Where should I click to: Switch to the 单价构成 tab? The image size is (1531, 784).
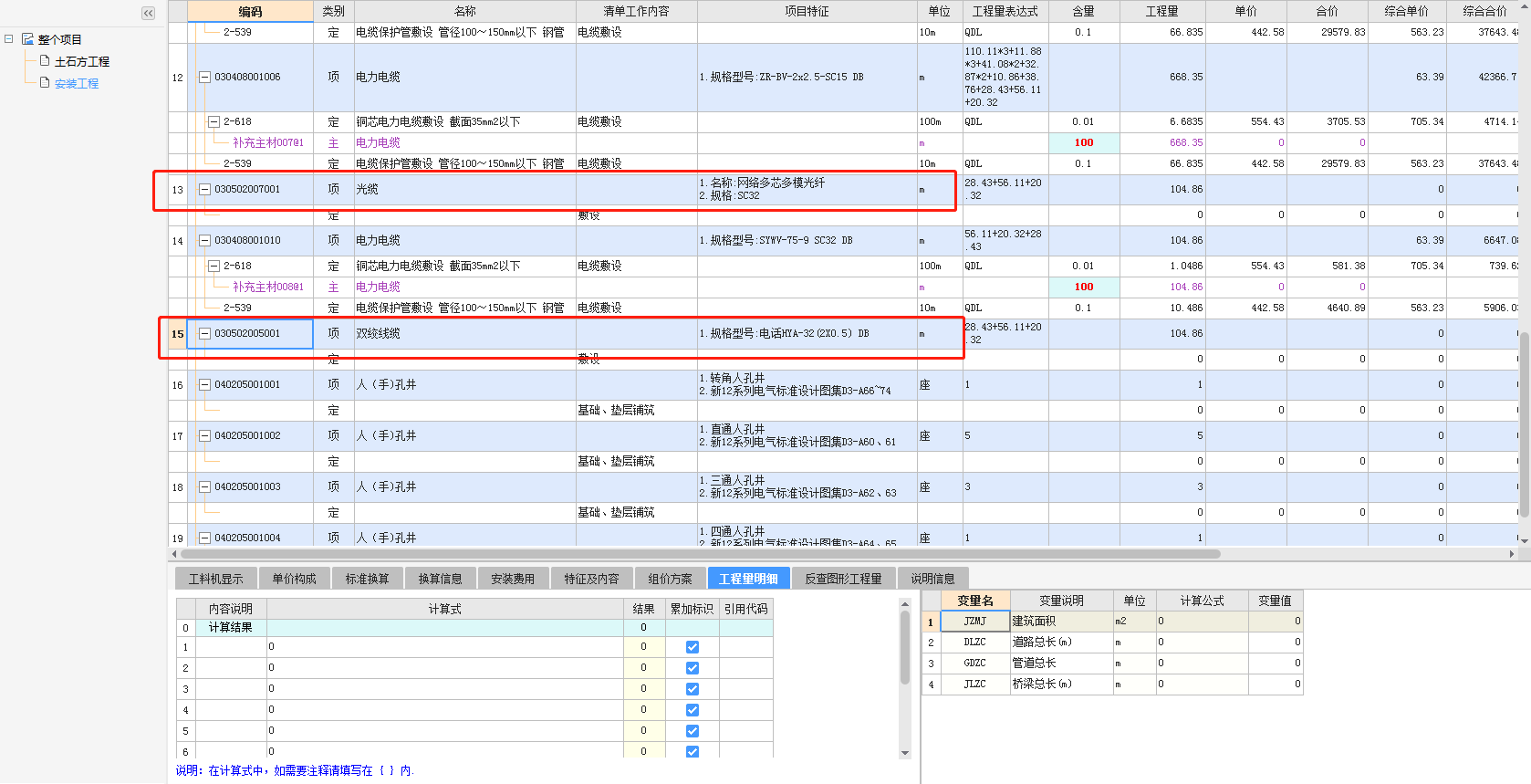pyautogui.click(x=294, y=579)
